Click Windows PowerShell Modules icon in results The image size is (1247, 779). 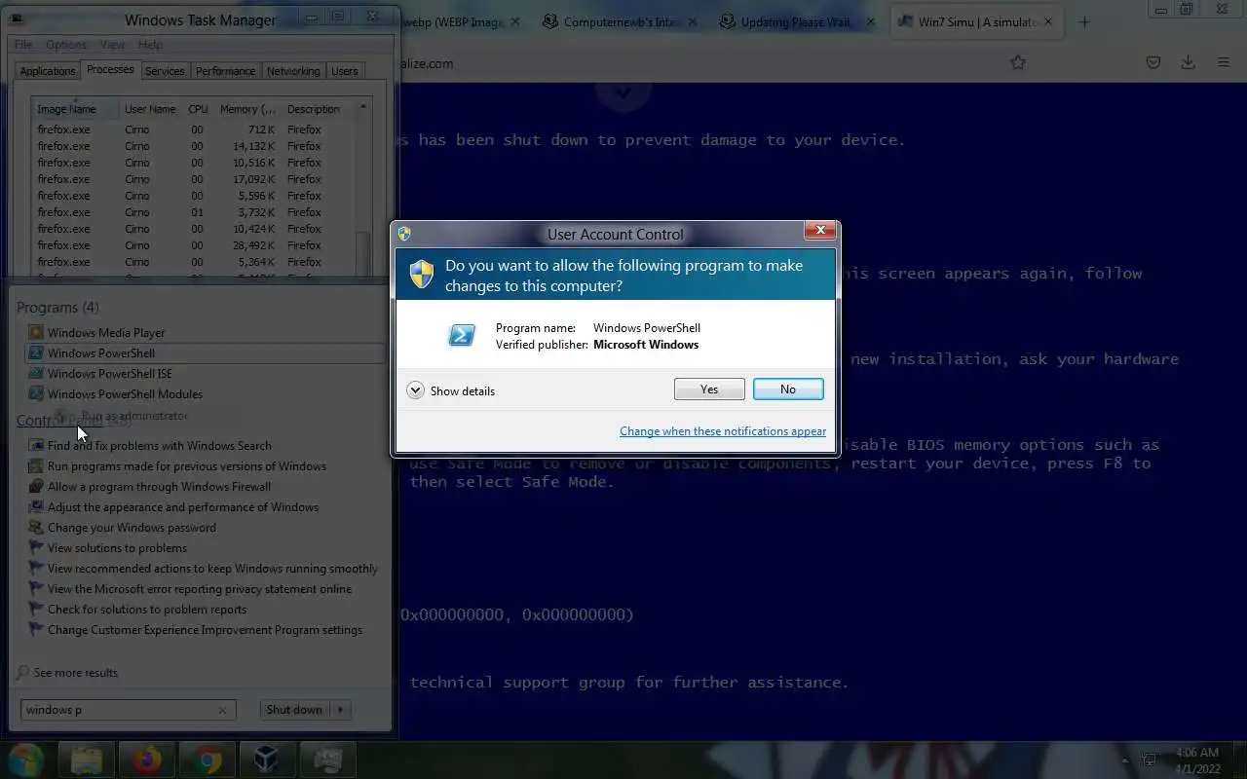click(36, 394)
